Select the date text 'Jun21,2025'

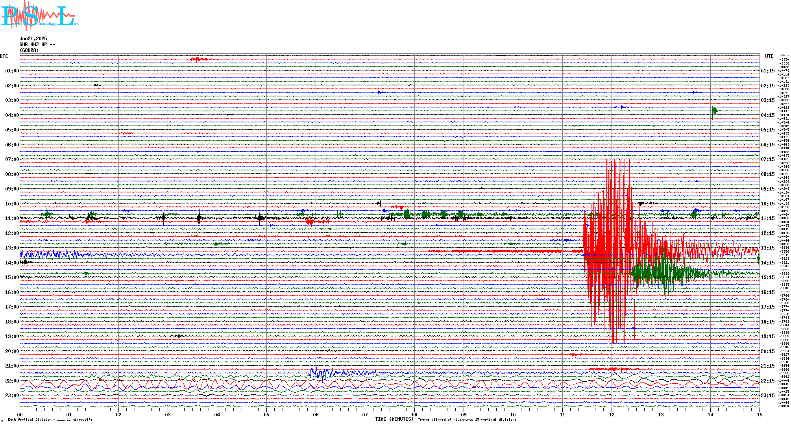33,39
